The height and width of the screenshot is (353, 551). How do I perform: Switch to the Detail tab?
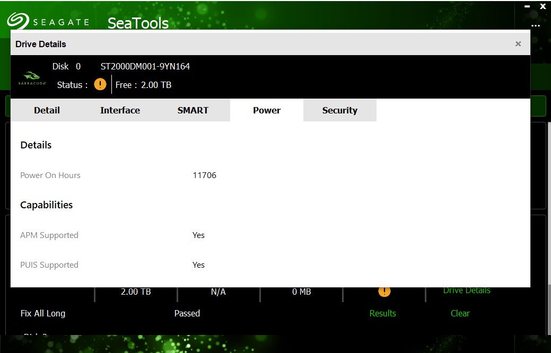(47, 110)
